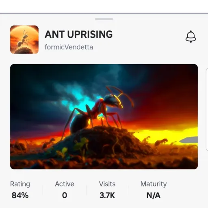Viewport: 208px width, 208px height.
Task: Tap the Active label
Action: coord(65,184)
